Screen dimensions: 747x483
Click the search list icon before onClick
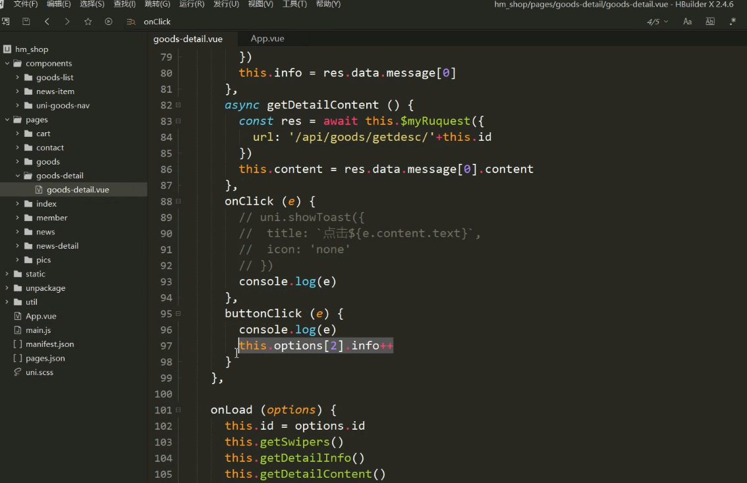click(x=131, y=22)
